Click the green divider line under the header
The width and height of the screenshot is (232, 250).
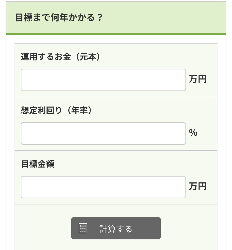[x=116, y=34]
